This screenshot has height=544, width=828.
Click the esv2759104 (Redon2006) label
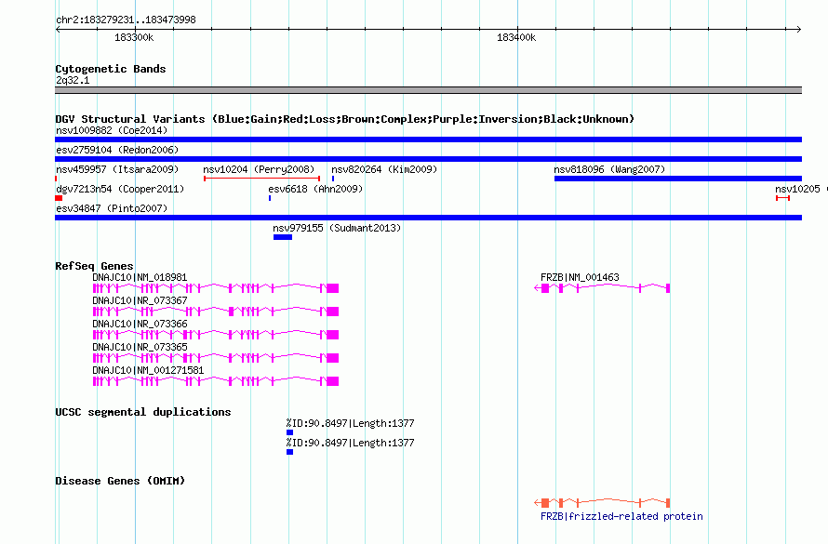117,150
